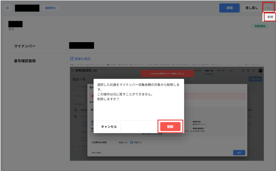Open the user avatar in HRMOS header
The height and width of the screenshot is (171, 276).
(x=260, y=71)
